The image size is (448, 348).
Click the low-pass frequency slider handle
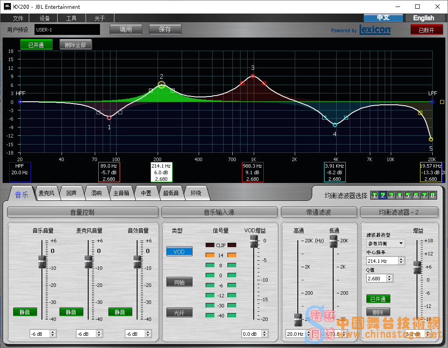click(333, 241)
